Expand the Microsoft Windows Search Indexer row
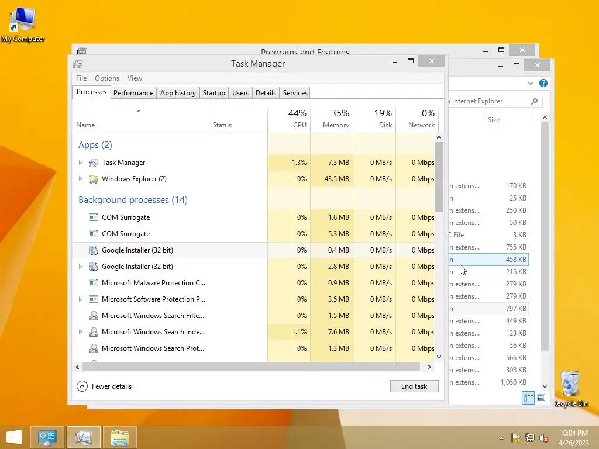The width and height of the screenshot is (599, 449). point(80,332)
